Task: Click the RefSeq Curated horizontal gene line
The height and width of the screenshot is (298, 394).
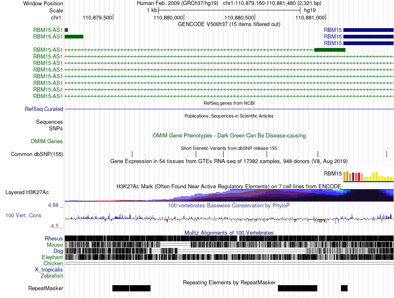Action: tap(229, 109)
